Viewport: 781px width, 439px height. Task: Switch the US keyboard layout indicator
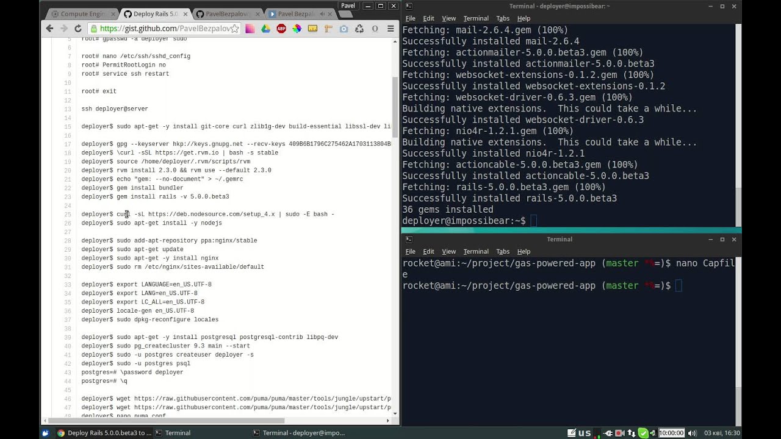pos(585,433)
